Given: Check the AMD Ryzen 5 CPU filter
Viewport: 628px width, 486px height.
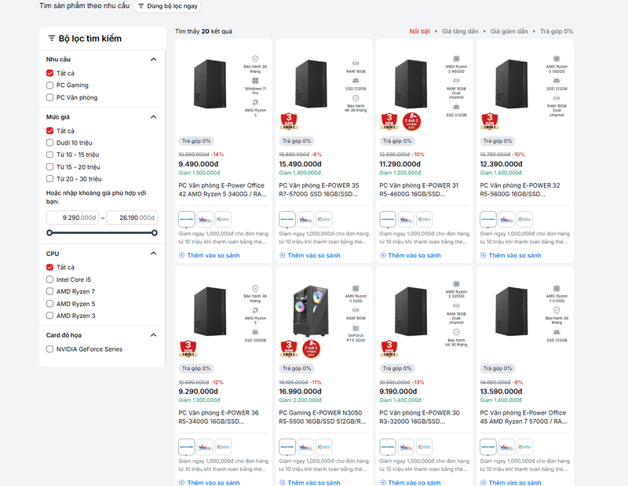Looking at the screenshot, I should point(49,304).
